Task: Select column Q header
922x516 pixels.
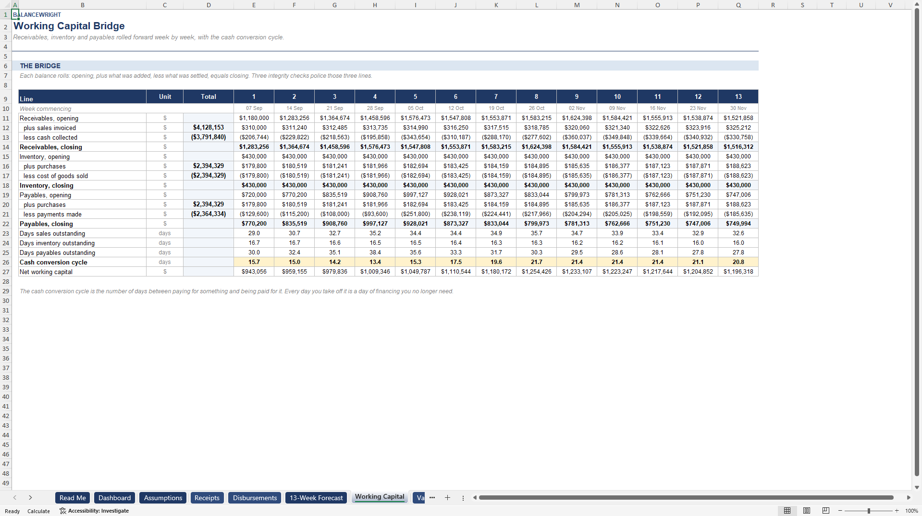Action: (738, 5)
